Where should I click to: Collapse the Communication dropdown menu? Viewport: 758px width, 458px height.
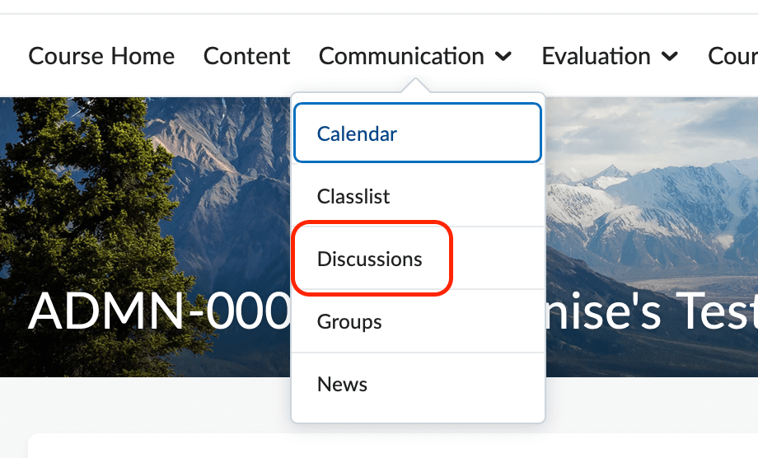click(x=414, y=56)
